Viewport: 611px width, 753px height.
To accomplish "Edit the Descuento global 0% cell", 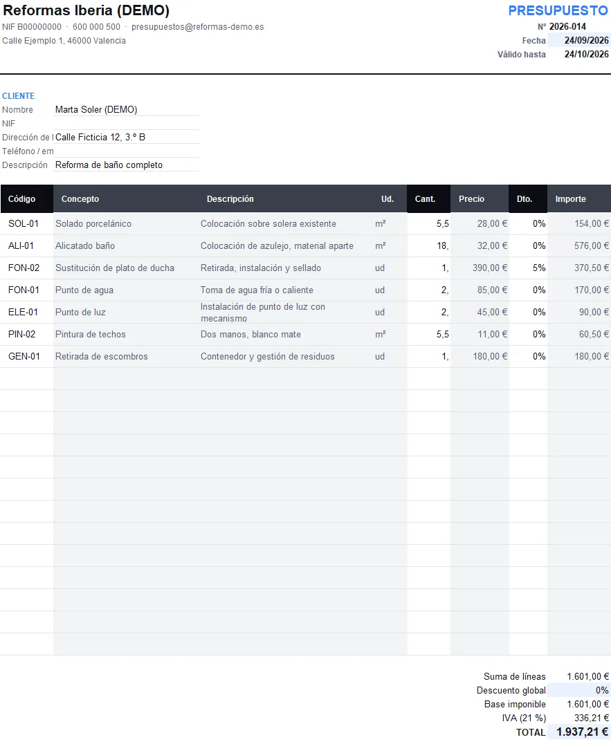I will coord(578,691).
